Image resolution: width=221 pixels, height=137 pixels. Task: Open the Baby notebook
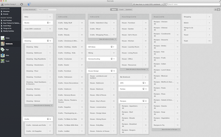38,17
